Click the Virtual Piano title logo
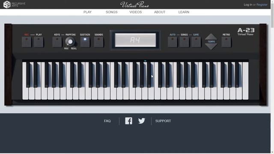 pos(134,5)
